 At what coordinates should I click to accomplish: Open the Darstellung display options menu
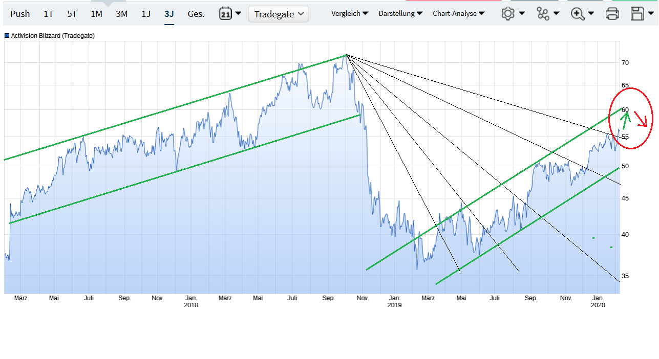tap(400, 13)
